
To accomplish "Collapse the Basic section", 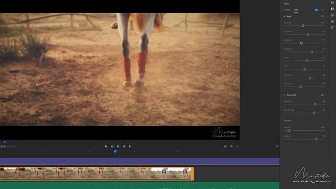I will coord(285,16).
